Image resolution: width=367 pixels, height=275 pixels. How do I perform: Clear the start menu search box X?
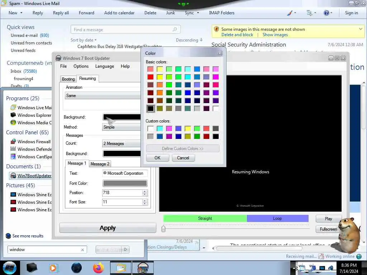tap(82, 250)
